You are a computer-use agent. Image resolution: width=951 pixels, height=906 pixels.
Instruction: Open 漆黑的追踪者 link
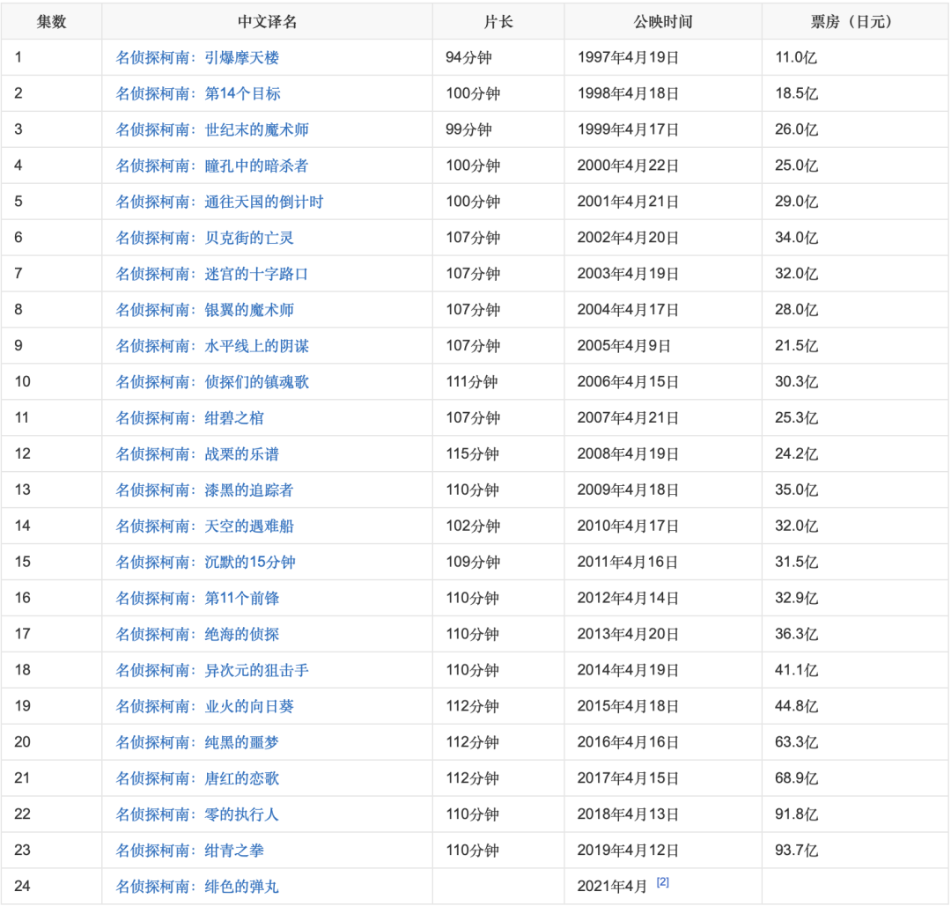[205, 491]
